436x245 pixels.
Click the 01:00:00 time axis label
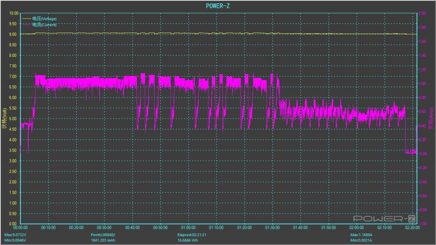[188, 228]
